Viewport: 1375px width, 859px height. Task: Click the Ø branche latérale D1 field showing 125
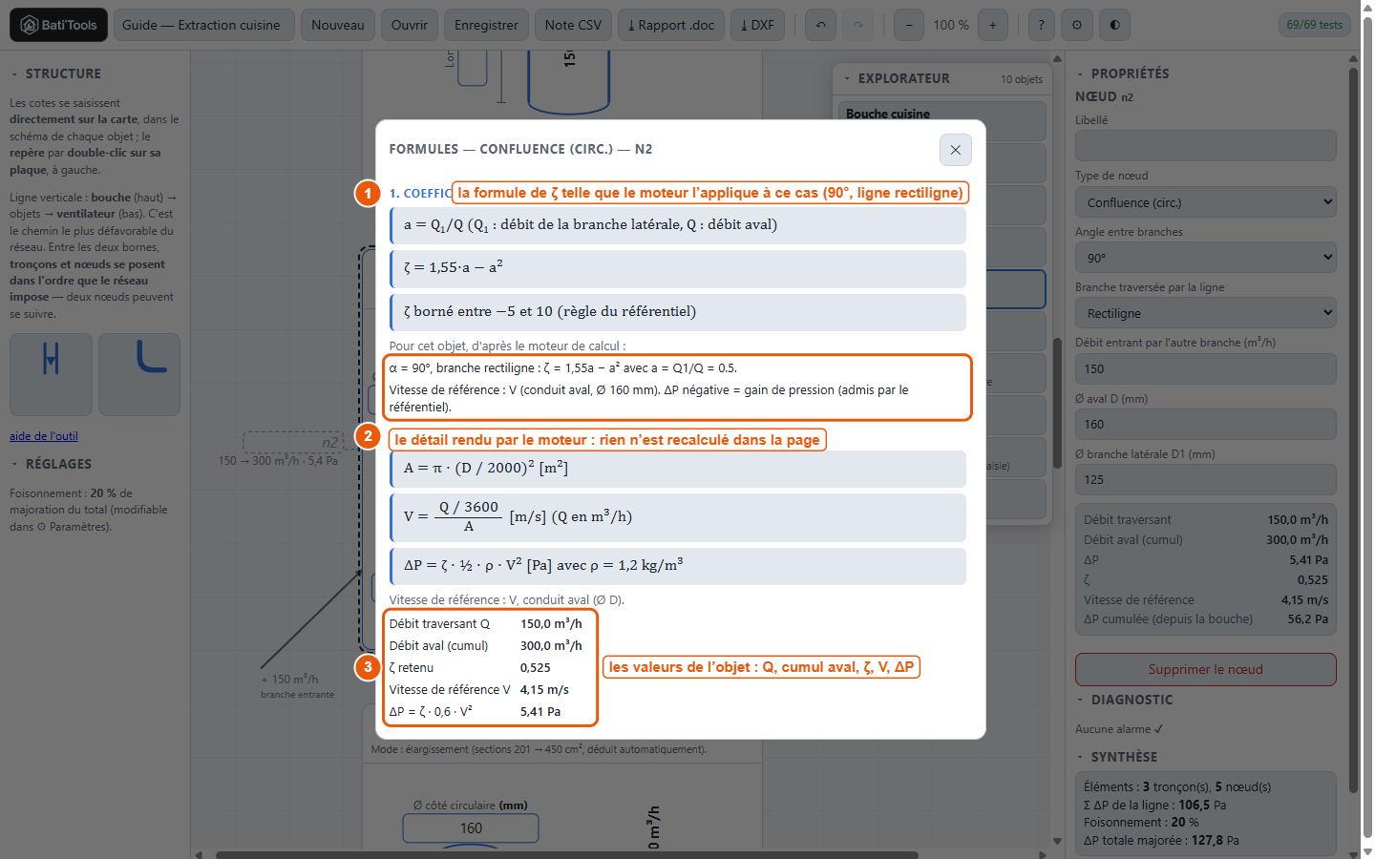[x=1206, y=480]
